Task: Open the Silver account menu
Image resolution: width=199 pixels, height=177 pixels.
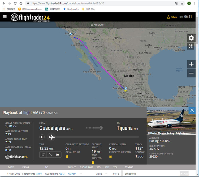Action: click(x=172, y=17)
